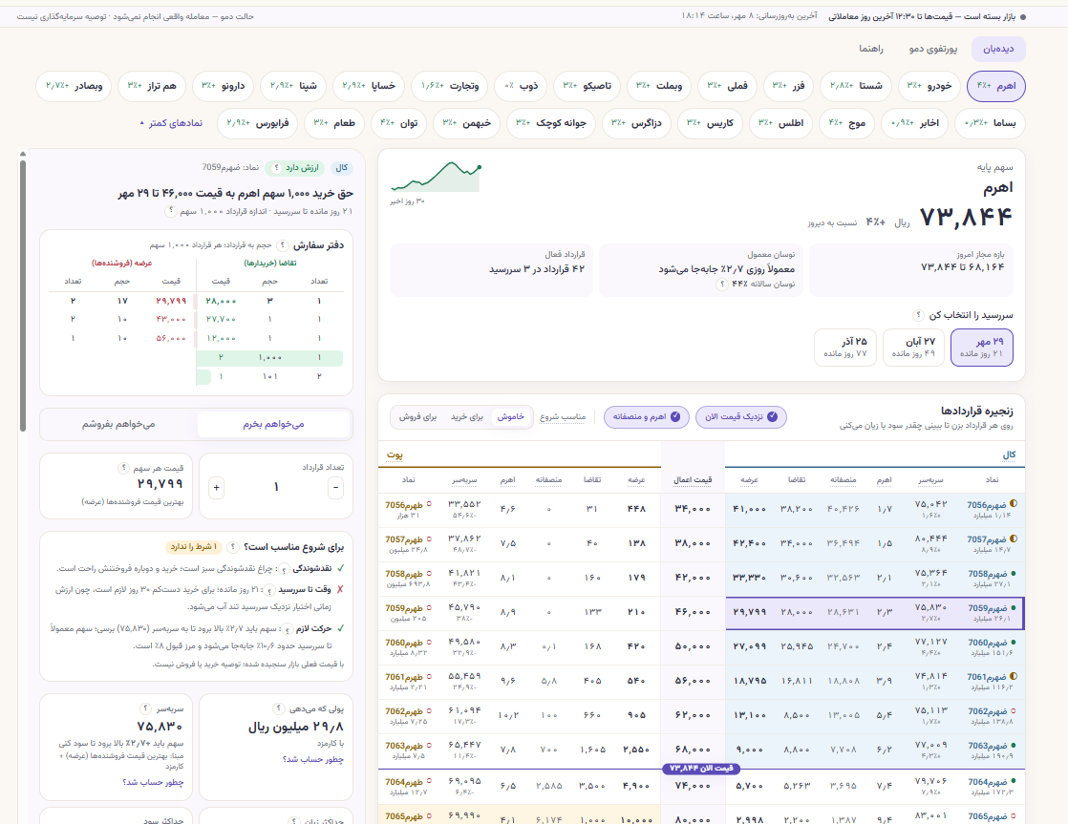Open the ضهرم7060 call contract row
The image size is (1068, 824).
point(875,647)
